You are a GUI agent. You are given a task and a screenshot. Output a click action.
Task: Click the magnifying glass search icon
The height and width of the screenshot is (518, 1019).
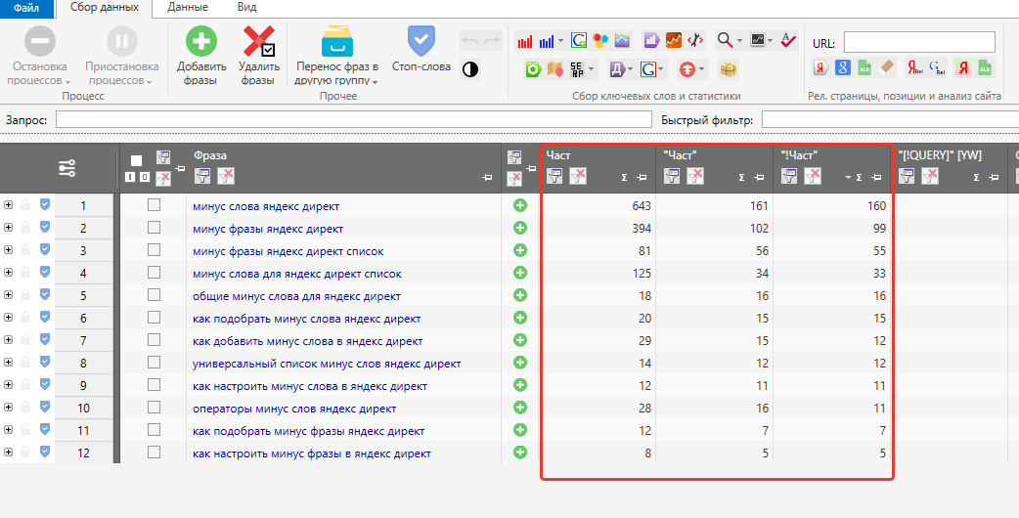pos(725,41)
